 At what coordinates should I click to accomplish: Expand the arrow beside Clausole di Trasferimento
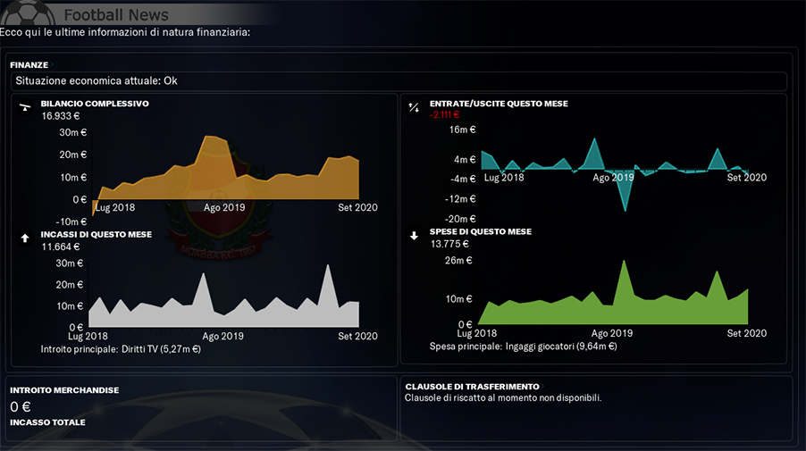tap(542, 387)
